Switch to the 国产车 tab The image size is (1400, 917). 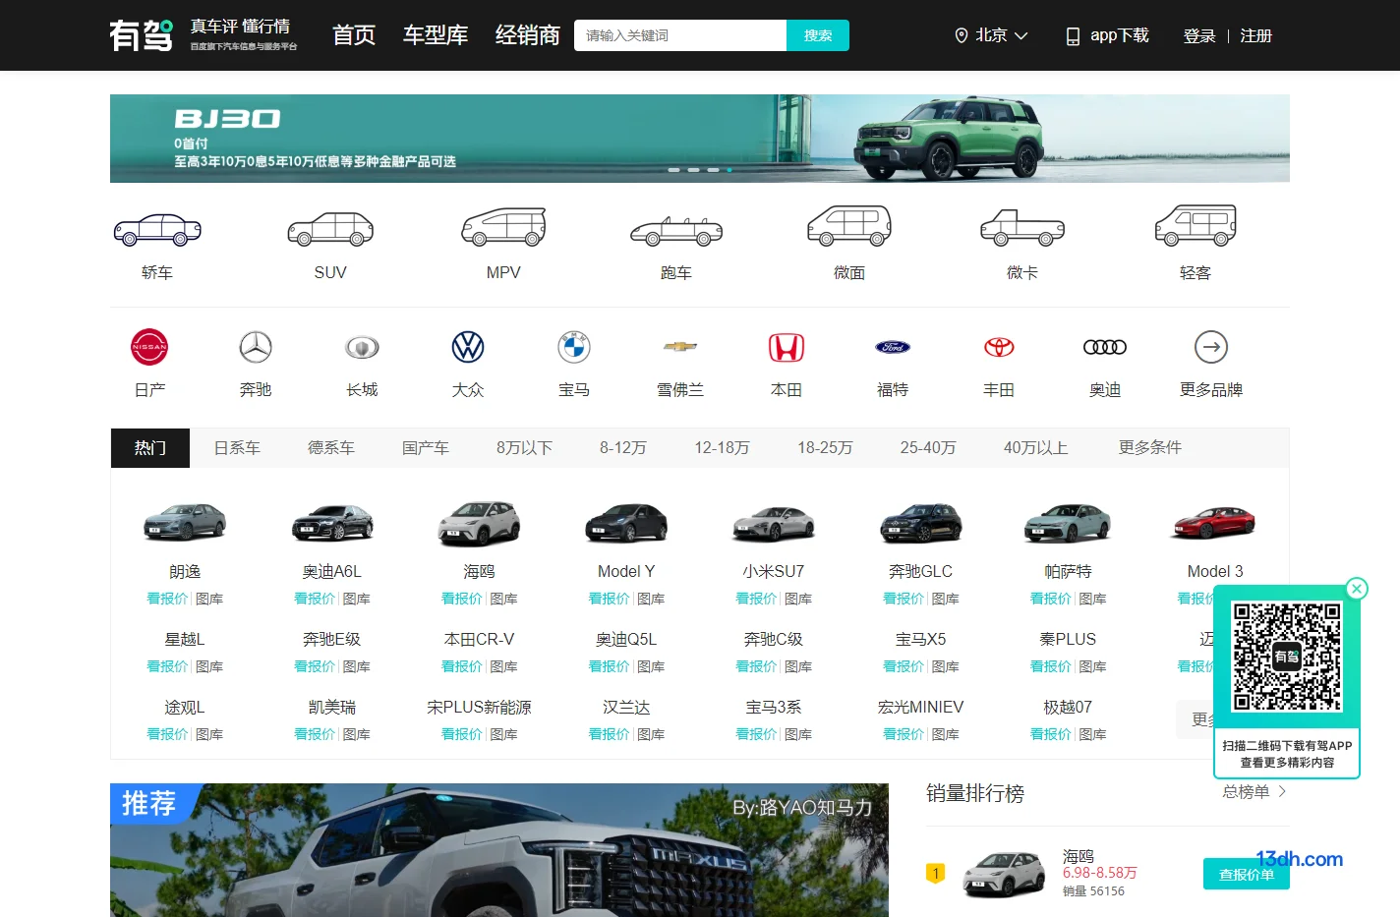point(426,447)
